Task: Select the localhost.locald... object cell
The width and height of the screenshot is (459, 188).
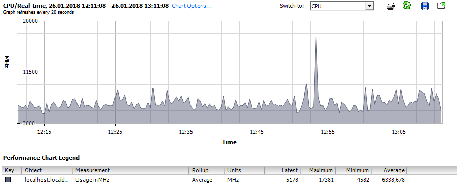Action: point(47,180)
